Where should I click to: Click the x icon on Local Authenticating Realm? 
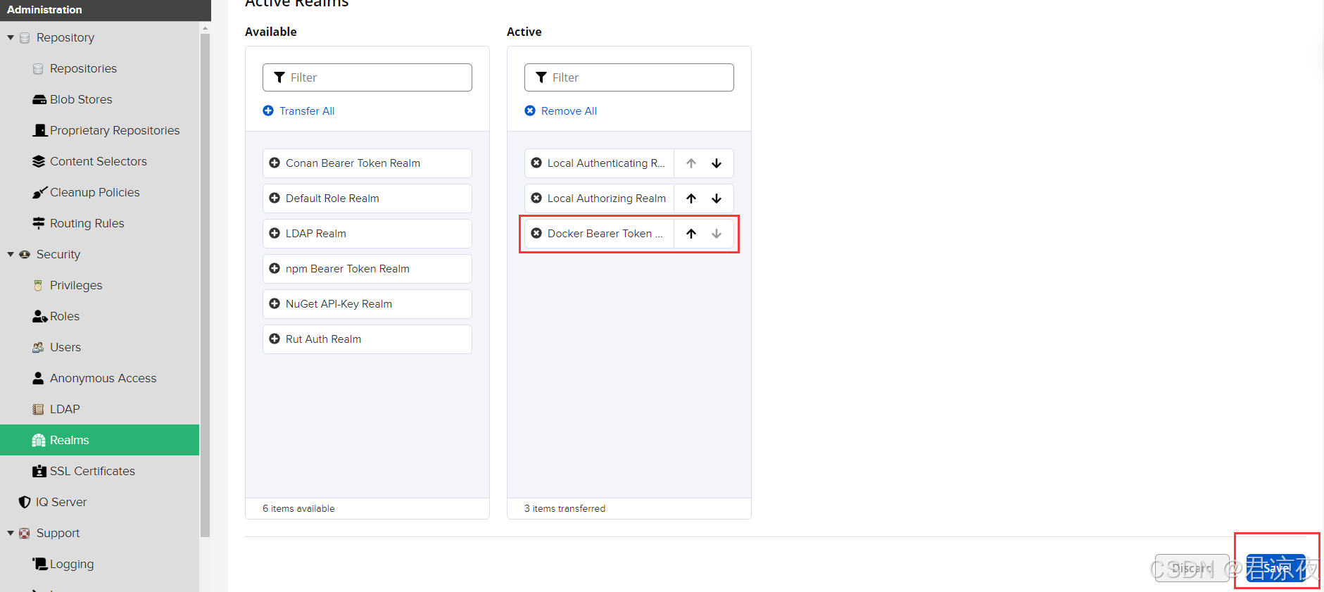[536, 163]
